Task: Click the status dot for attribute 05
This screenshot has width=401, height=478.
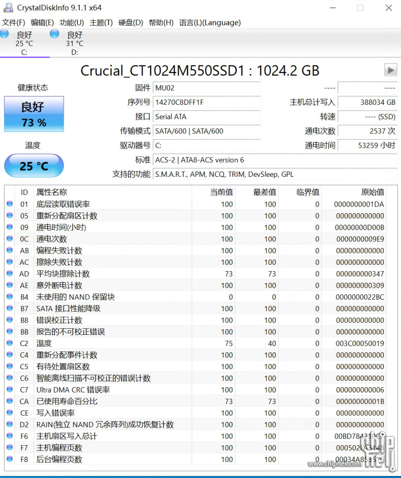Action: [10, 215]
